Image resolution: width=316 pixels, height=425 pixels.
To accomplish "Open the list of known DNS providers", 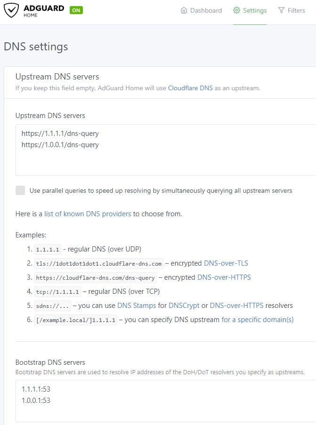I will pyautogui.click(x=88, y=214).
